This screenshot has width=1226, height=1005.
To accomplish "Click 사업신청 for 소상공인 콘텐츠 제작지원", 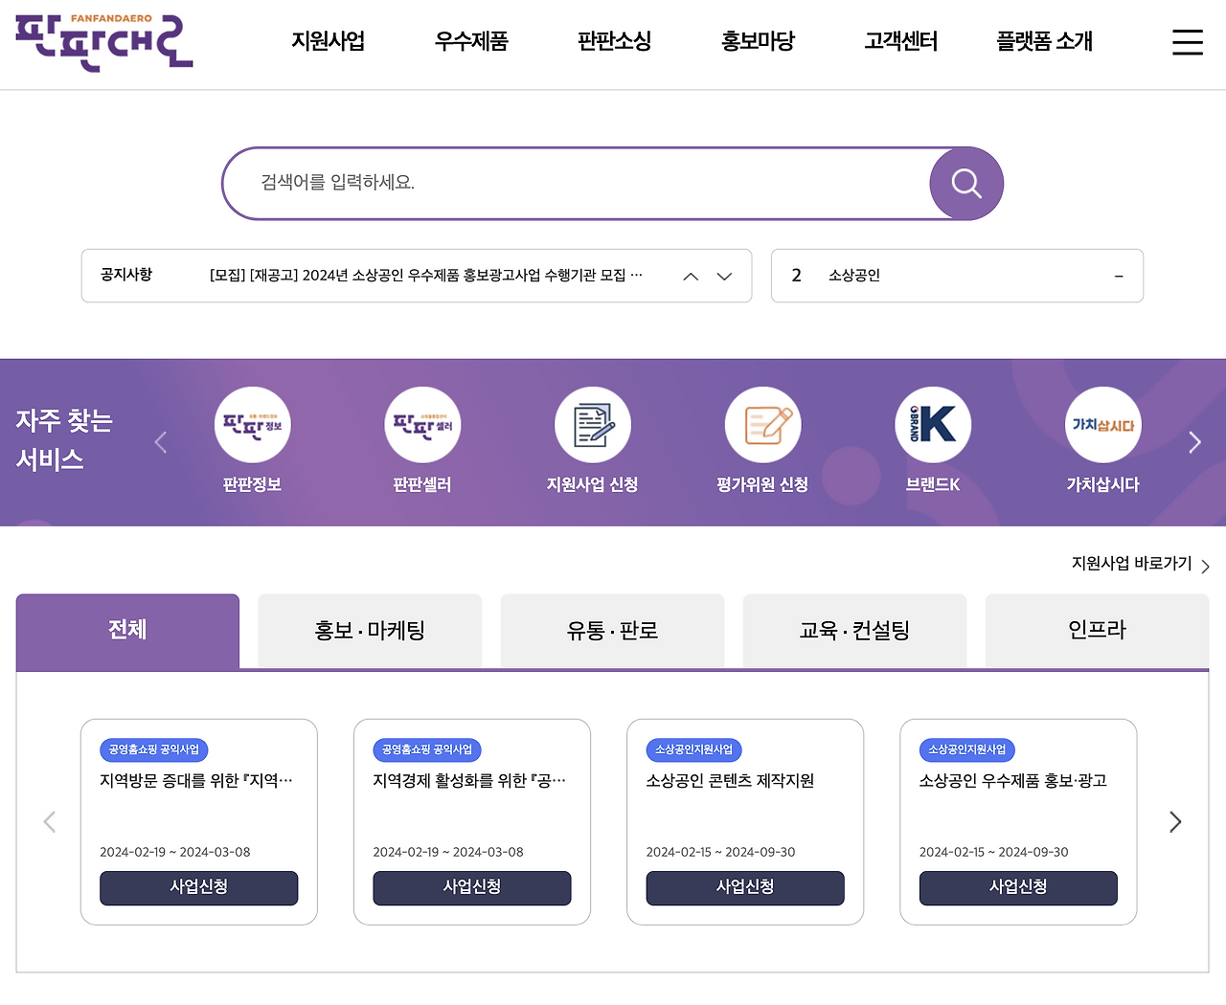I will click(x=744, y=888).
